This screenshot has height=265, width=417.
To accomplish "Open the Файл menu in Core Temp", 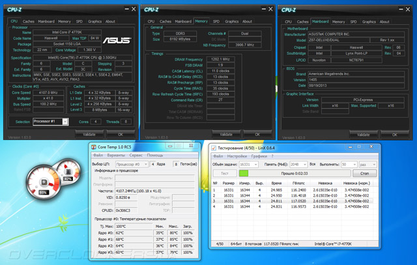I will click(x=98, y=155).
